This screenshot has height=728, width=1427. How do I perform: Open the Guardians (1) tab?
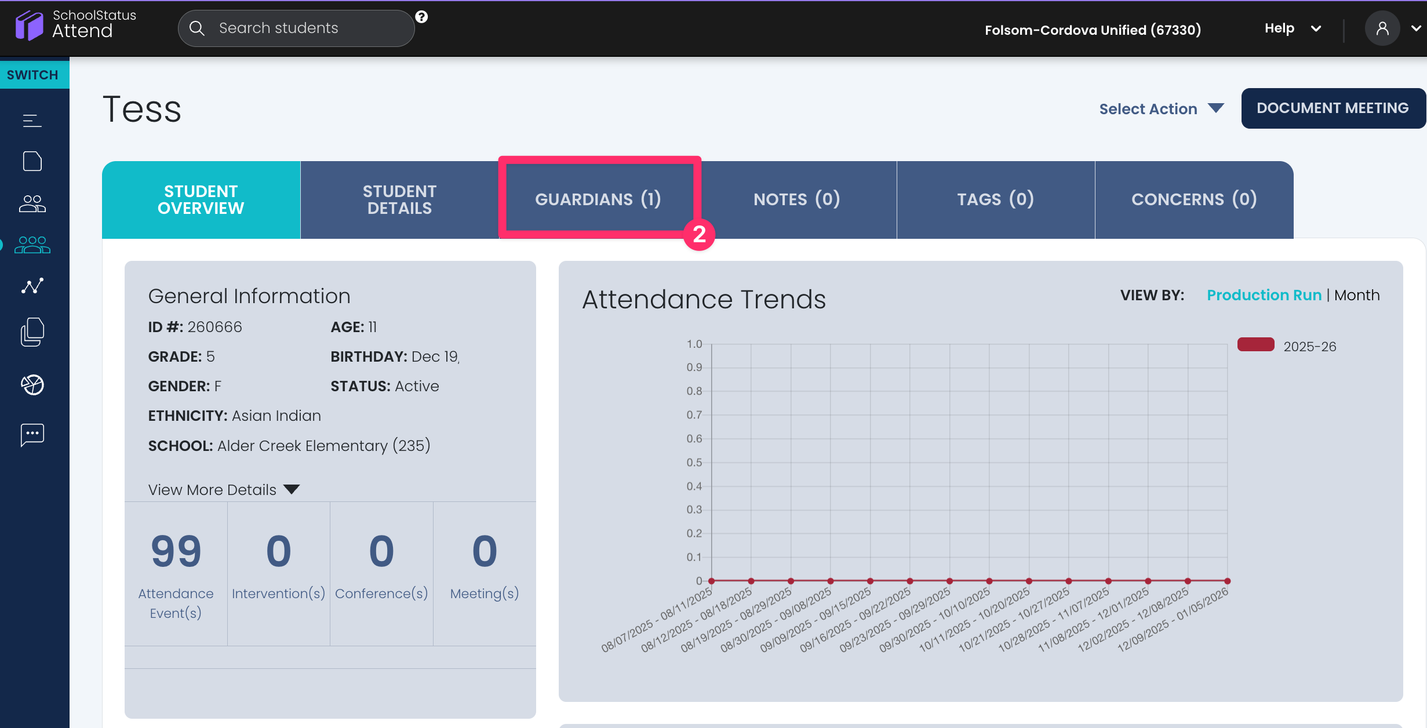pos(598,199)
